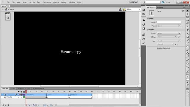Open the collapsed Color panel icon
This screenshot has height=107, width=190.
coord(144,10)
